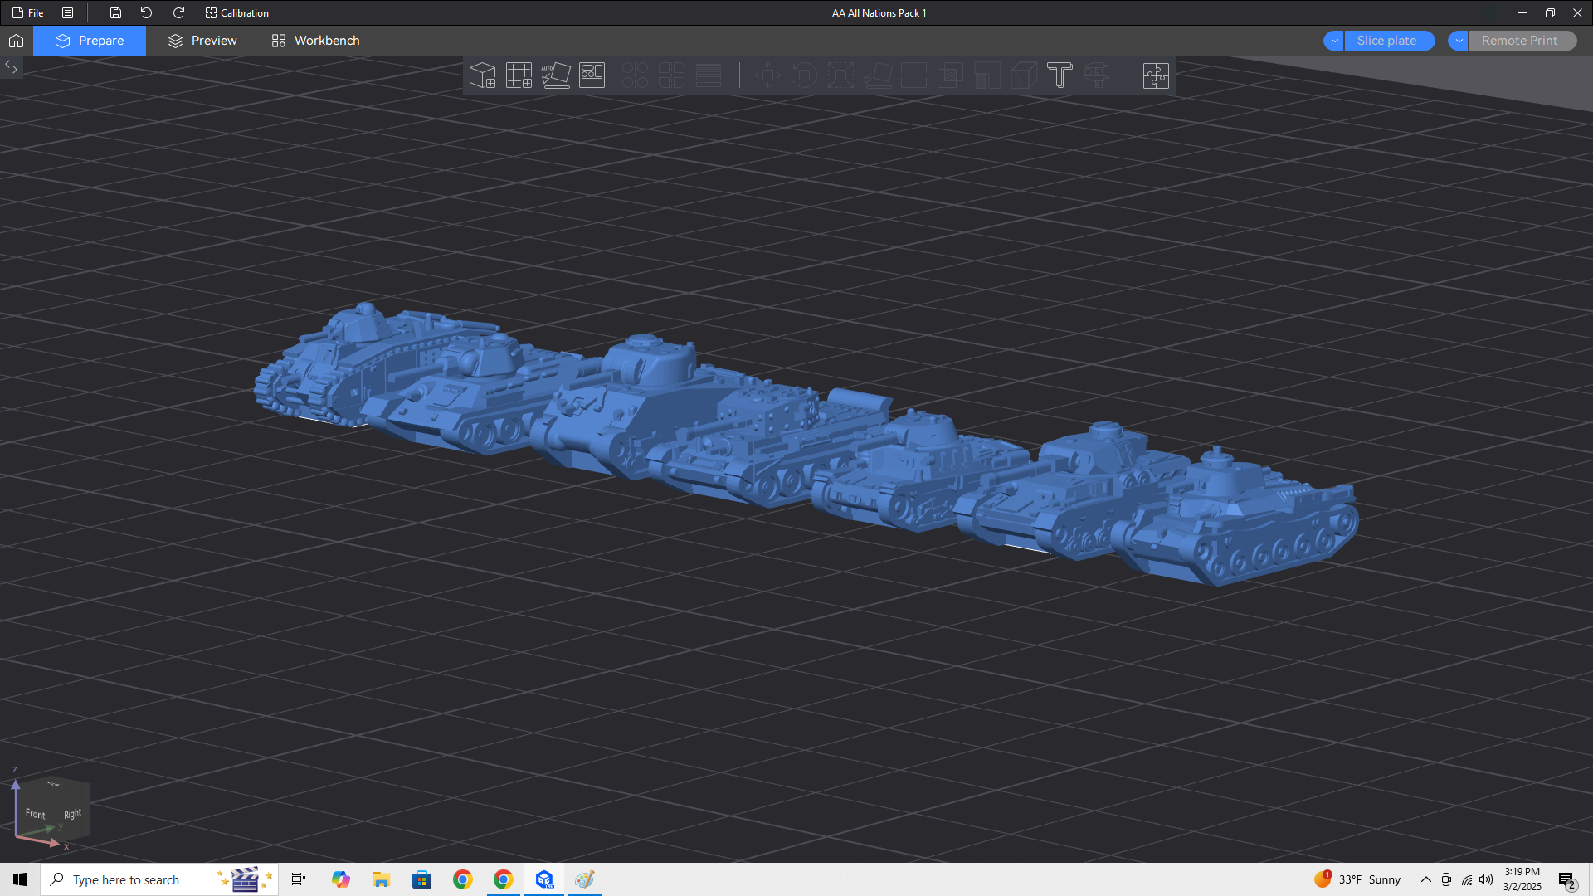Select the caliper Measure tool
Screen dimensions: 1593x896
coord(1096,75)
